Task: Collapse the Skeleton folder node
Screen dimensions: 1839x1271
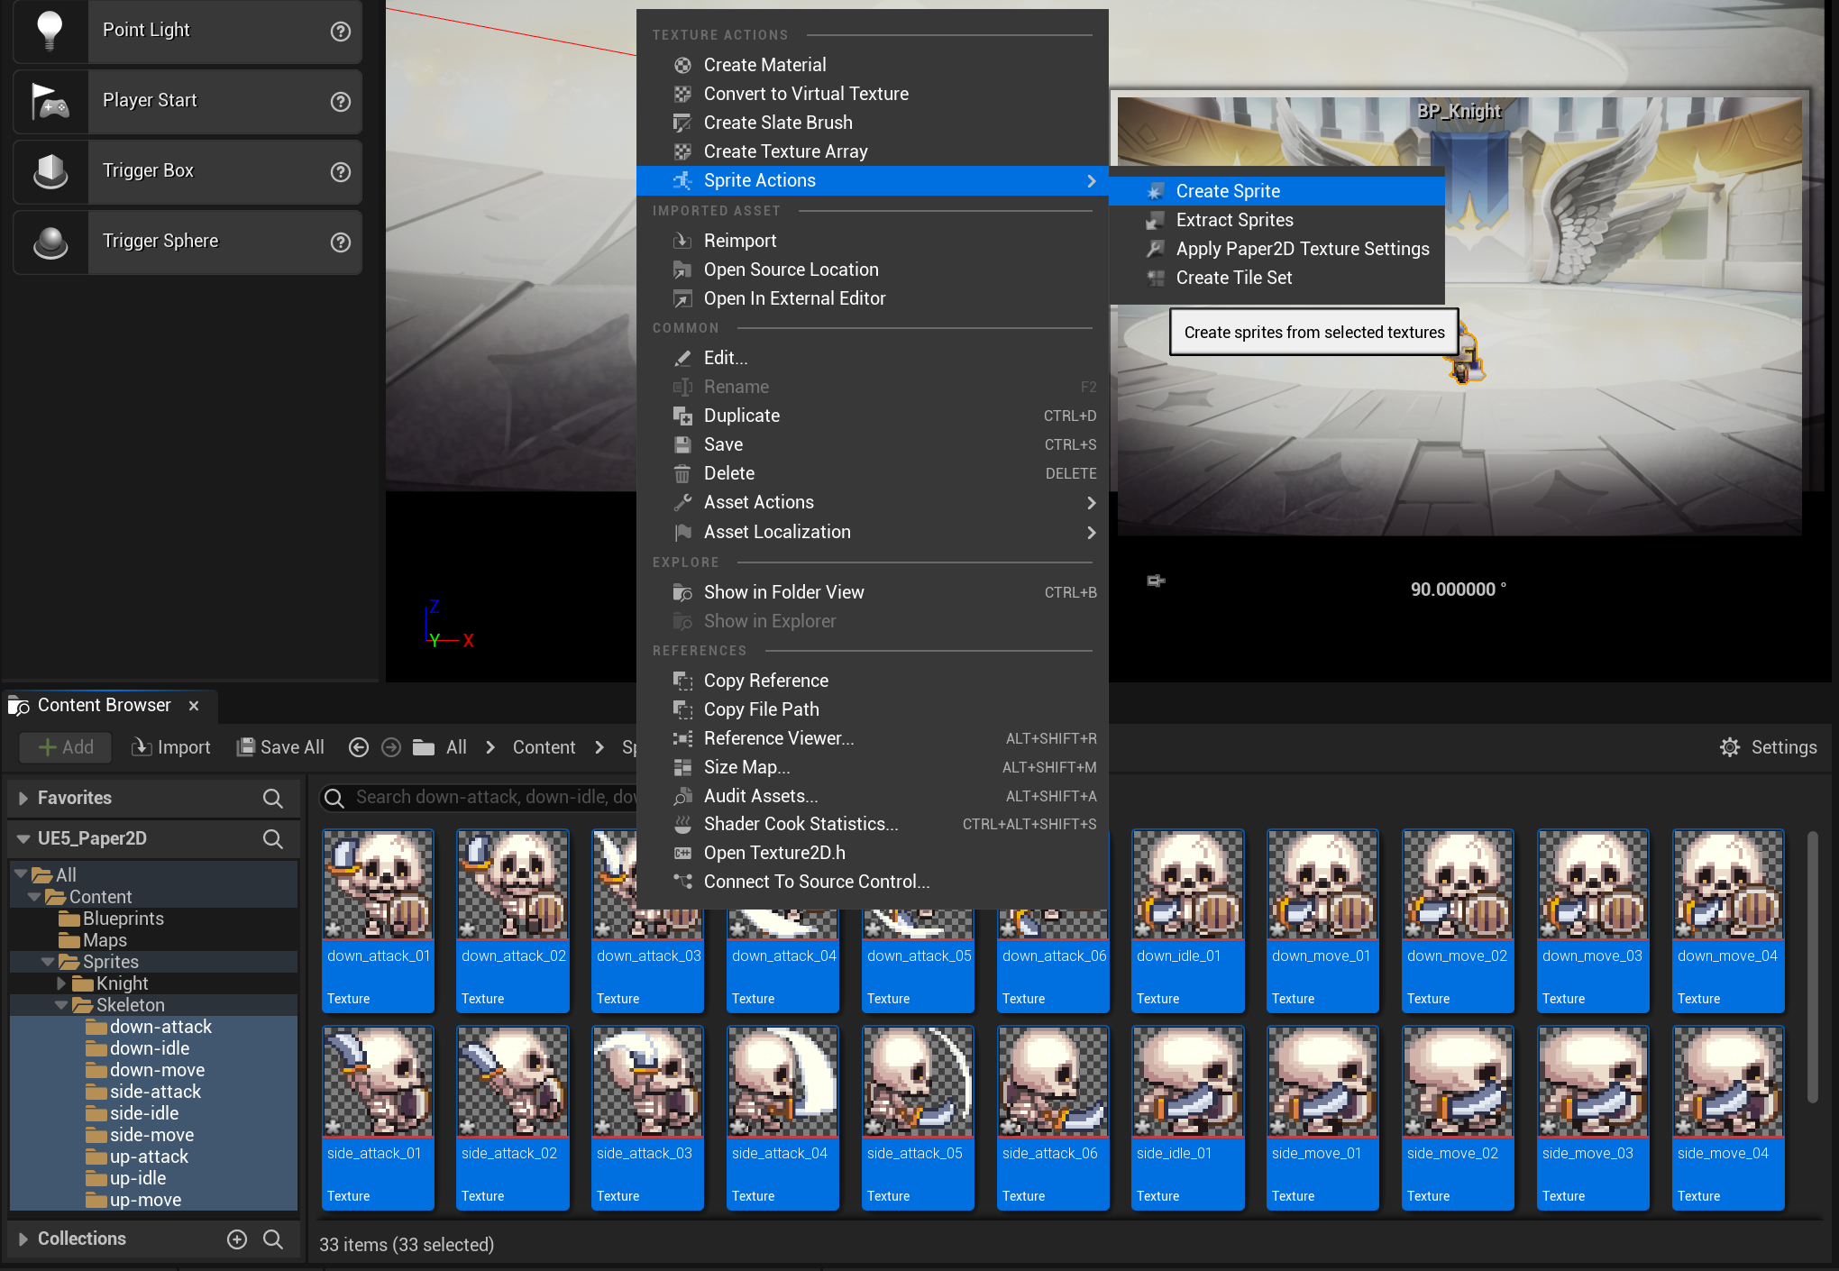Action: (61, 1004)
